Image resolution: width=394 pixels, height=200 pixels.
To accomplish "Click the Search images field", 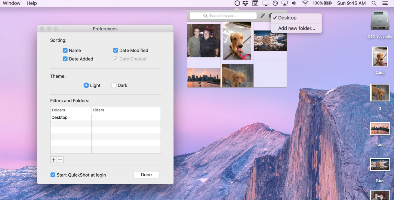I will coord(223,16).
